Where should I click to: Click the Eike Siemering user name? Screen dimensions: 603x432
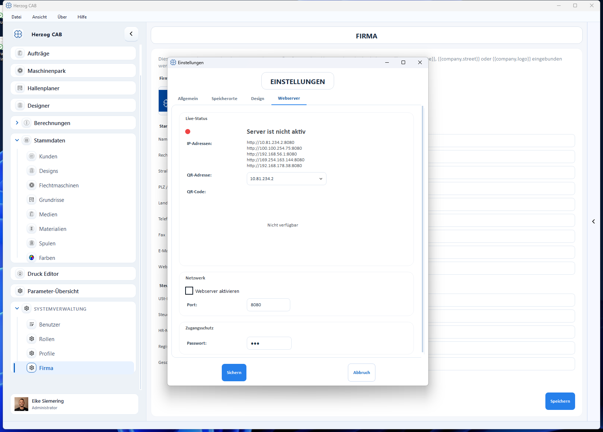click(48, 401)
